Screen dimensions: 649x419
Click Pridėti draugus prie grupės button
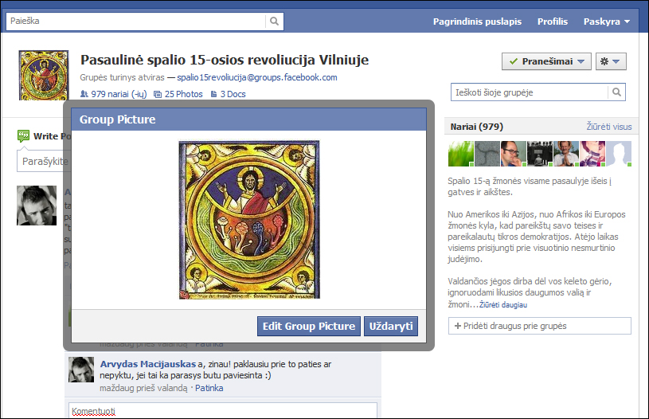click(540, 326)
